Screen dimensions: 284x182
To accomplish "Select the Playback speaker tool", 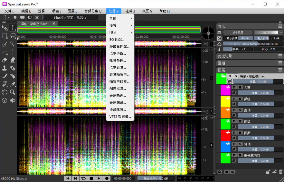I will (x=13, y=100).
